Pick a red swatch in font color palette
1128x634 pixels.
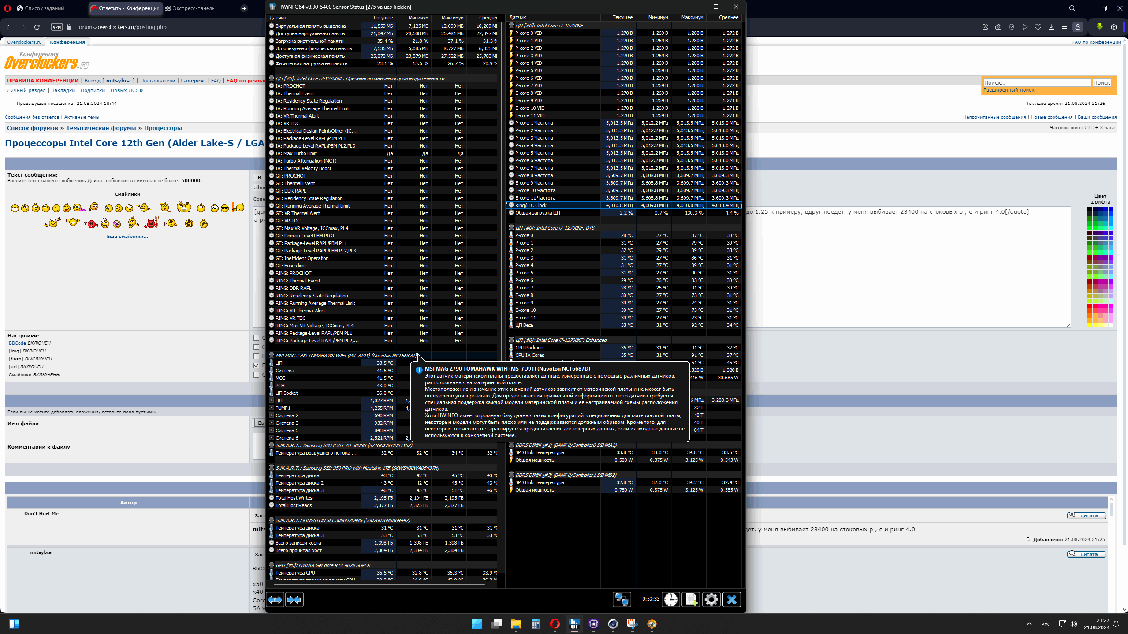point(1090,306)
